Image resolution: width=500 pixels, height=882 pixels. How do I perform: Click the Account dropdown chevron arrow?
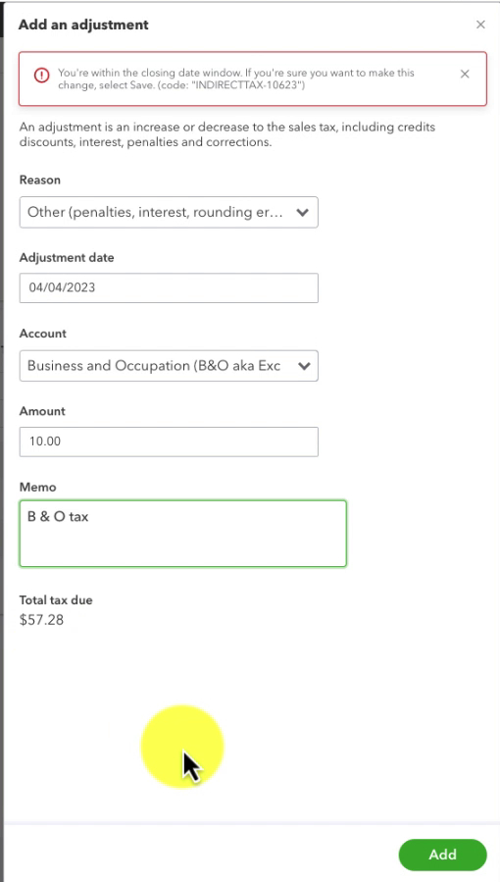[304, 366]
